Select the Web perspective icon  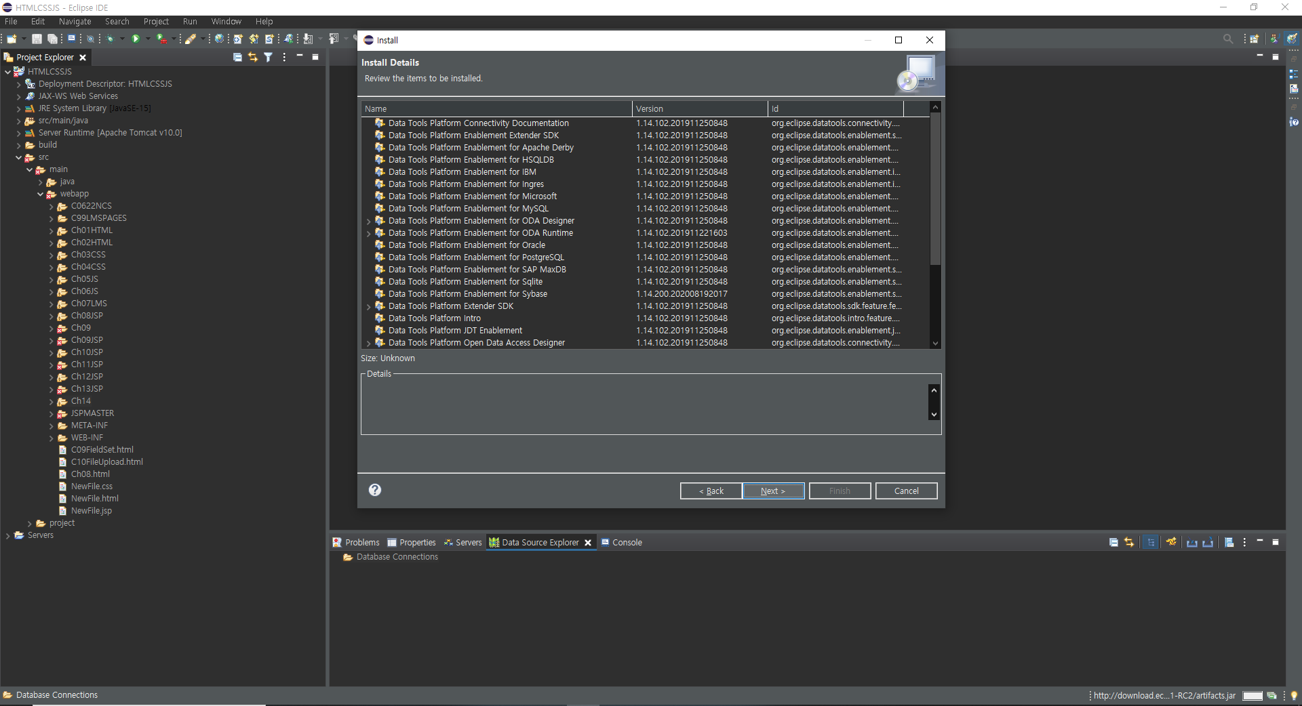tap(1292, 39)
